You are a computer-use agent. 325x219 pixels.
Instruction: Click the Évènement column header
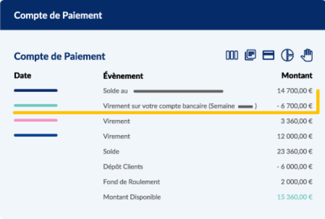[123, 76]
